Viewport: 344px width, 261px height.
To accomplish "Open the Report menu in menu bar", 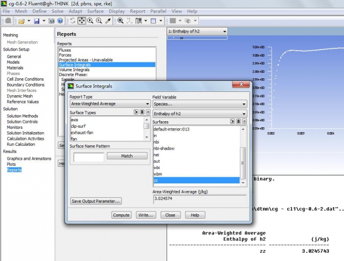I will pos(137,11).
